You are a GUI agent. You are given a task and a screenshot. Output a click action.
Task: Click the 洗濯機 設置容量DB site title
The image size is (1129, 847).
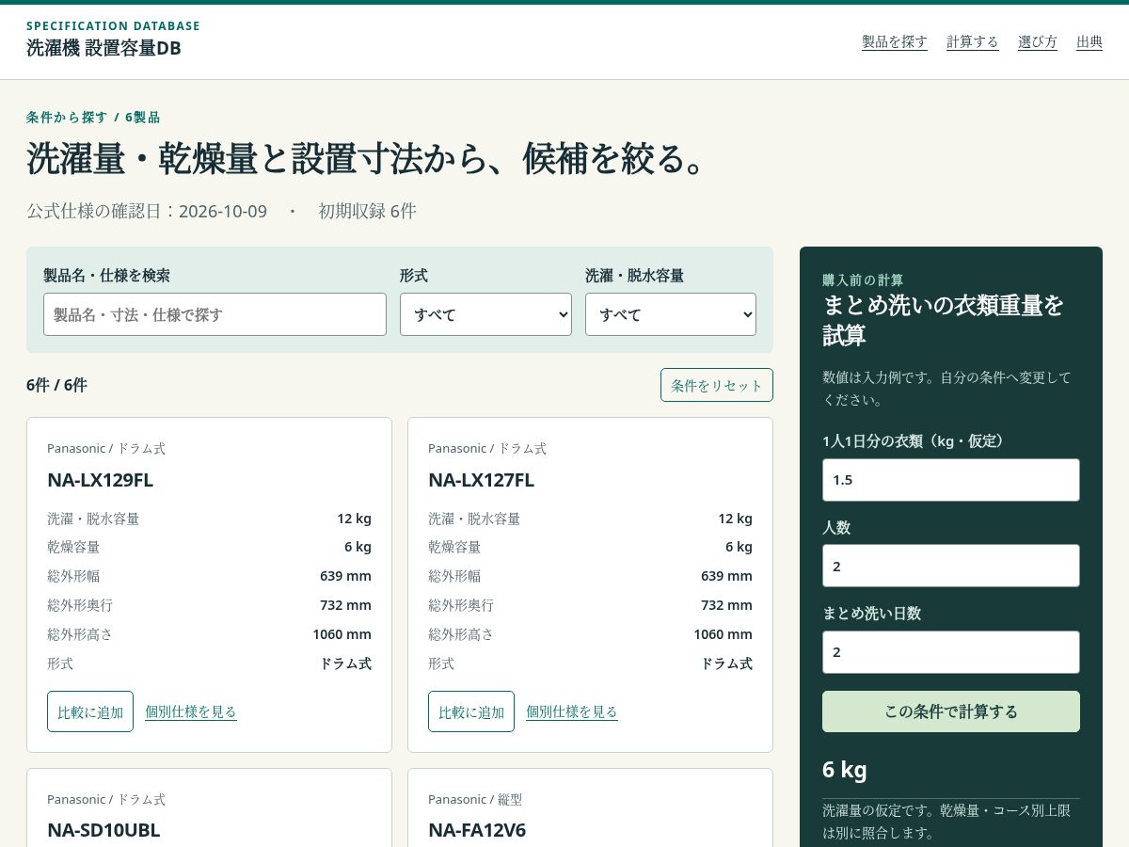tap(103, 48)
